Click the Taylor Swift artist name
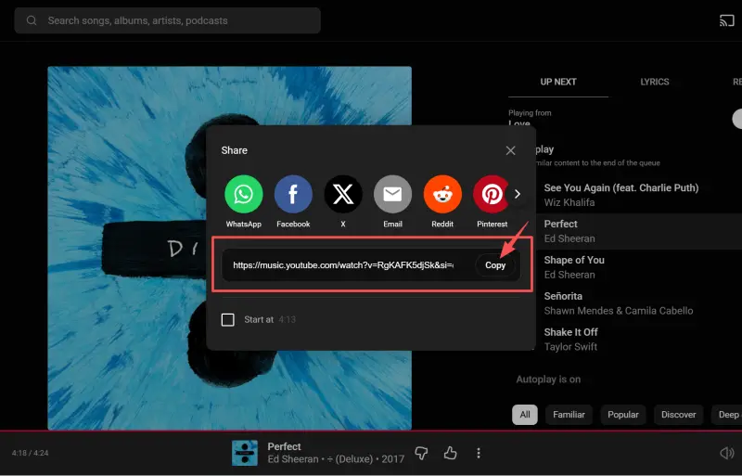Image resolution: width=742 pixels, height=476 pixels. (570, 347)
